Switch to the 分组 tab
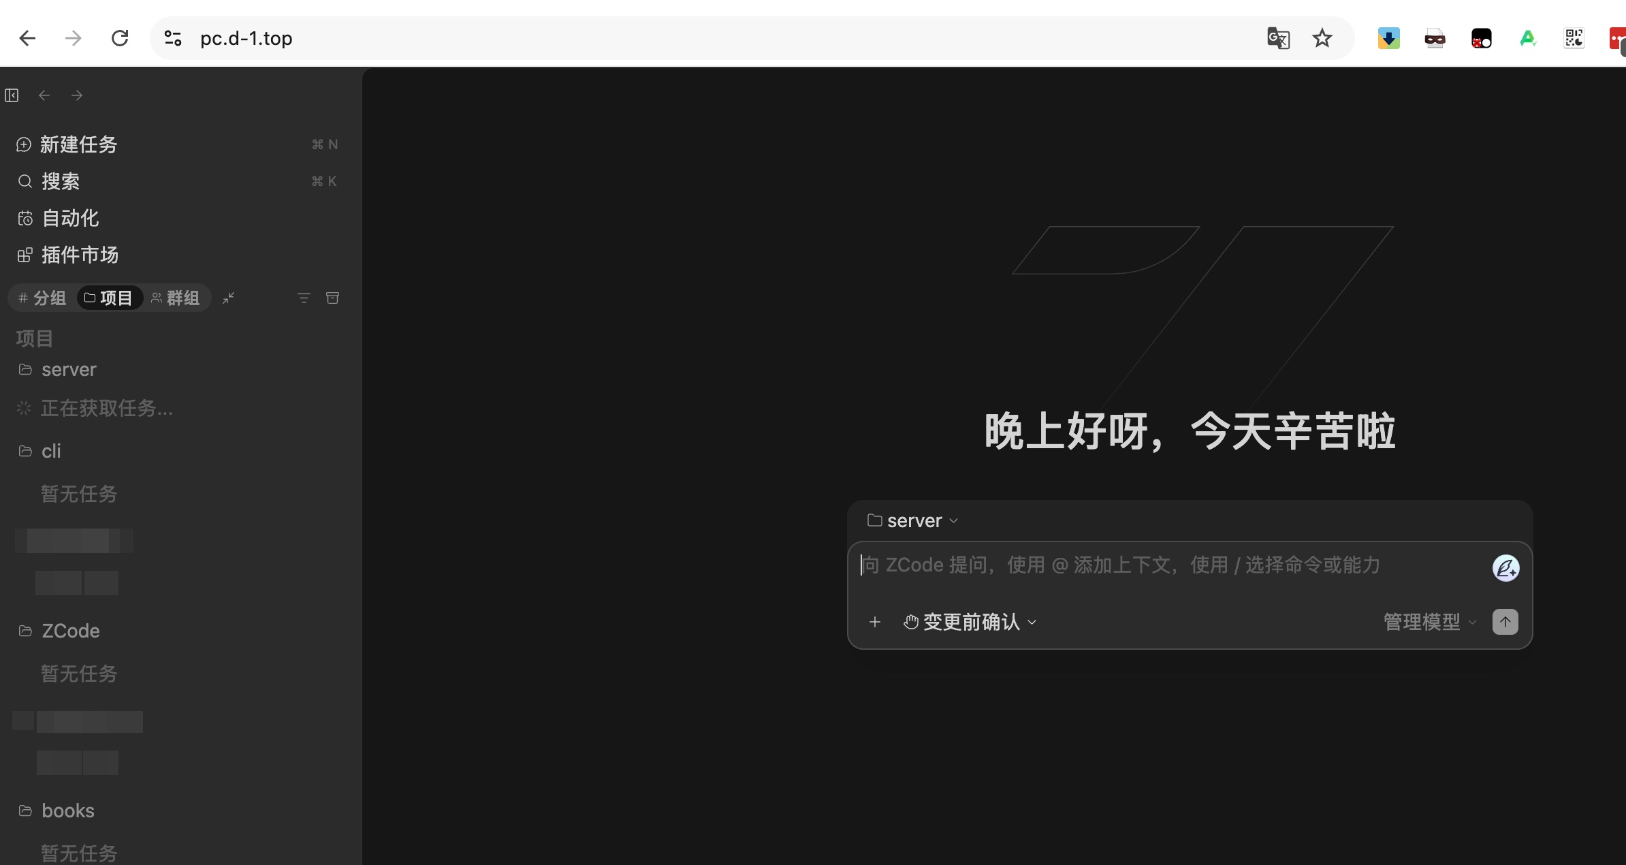Screen dimensions: 1626x865 point(42,298)
